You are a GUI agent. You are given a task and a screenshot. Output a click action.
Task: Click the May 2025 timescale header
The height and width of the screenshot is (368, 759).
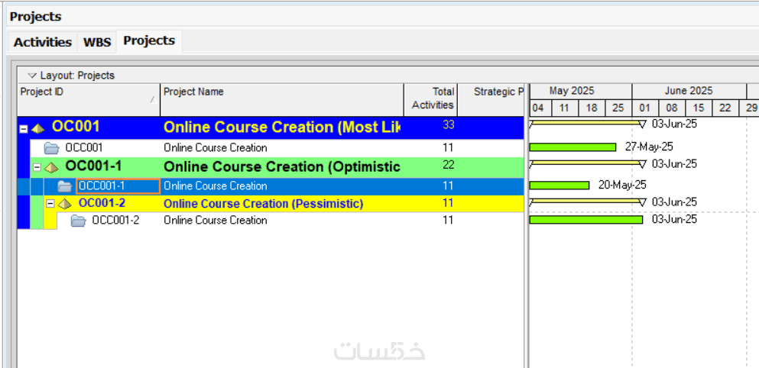point(581,91)
